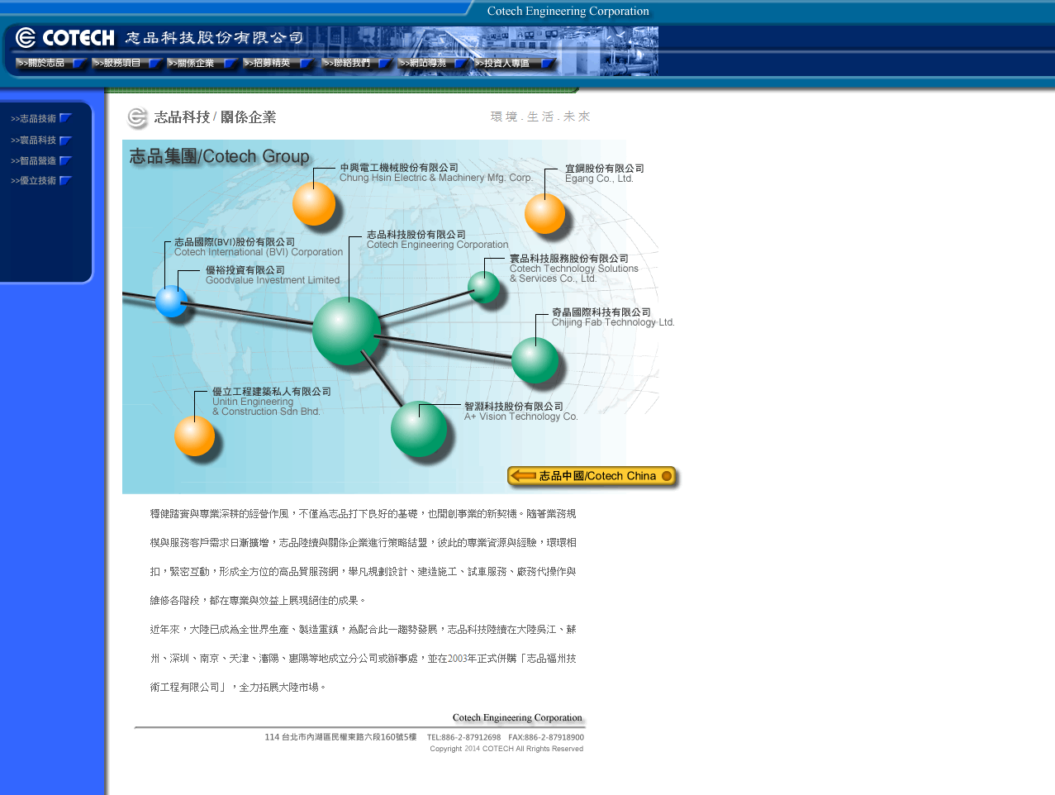The height and width of the screenshot is (795, 1055).
Task: Click the arrow icon beside 優立技術 sidebar item
Action: coord(66,181)
